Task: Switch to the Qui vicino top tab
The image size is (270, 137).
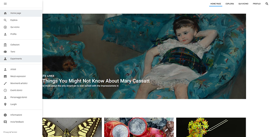Action: [x=243, y=4]
